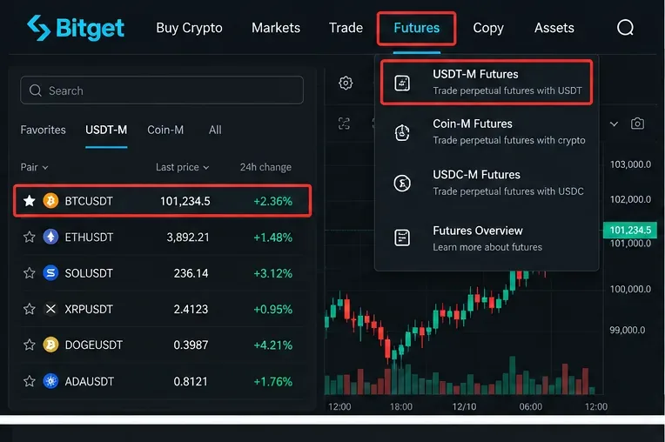Select USDC-M Futures from dropdown

tap(487, 183)
